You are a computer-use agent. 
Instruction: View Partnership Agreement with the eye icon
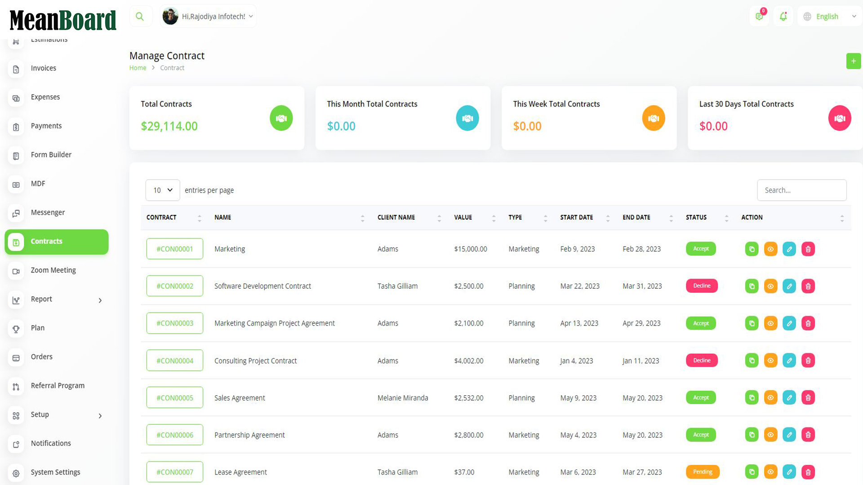tap(770, 435)
